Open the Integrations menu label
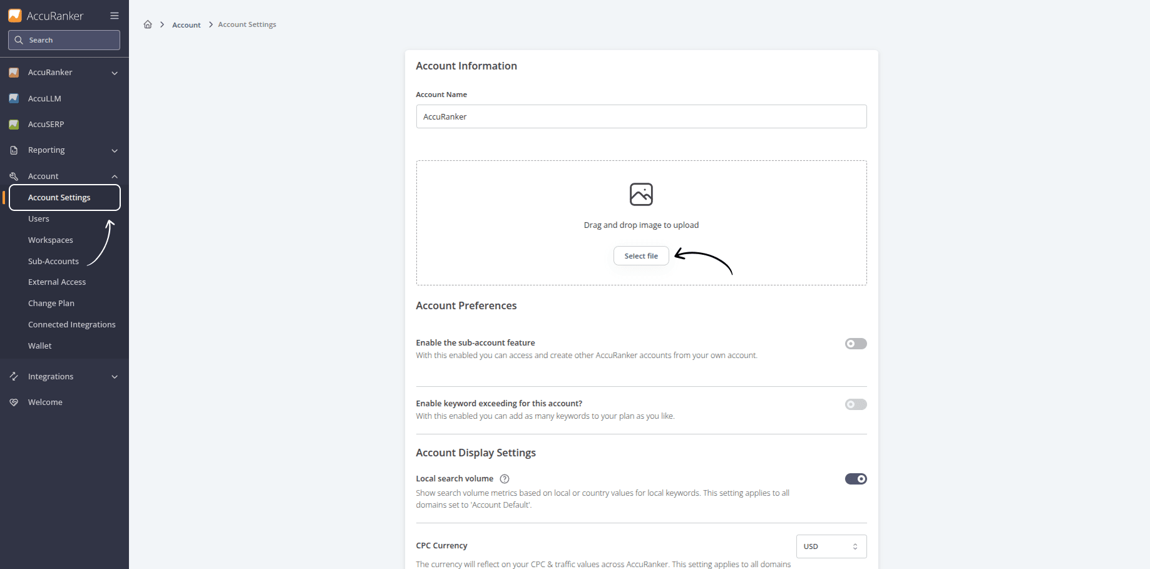The width and height of the screenshot is (1150, 569). pyautogui.click(x=51, y=377)
